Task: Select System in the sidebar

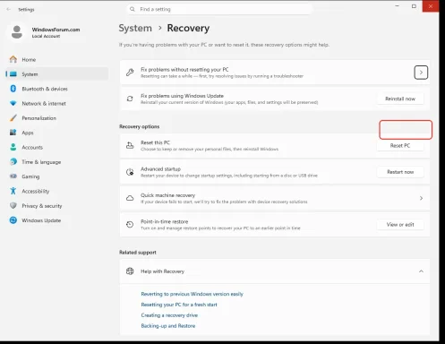Action: click(x=57, y=74)
